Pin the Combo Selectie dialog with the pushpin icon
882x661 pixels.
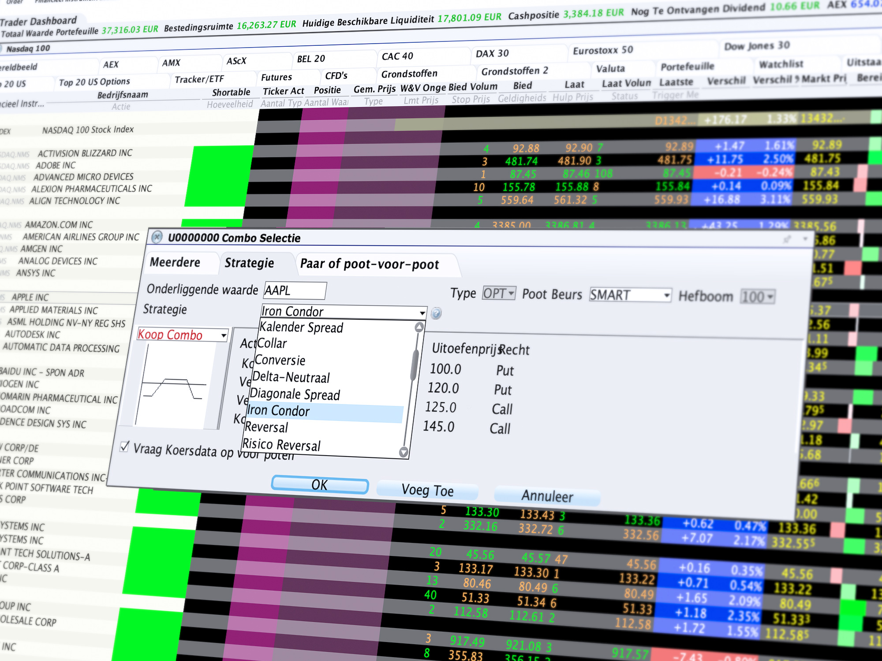(x=787, y=240)
